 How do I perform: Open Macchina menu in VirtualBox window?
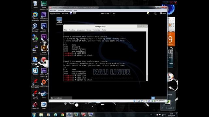tap(53, 10)
